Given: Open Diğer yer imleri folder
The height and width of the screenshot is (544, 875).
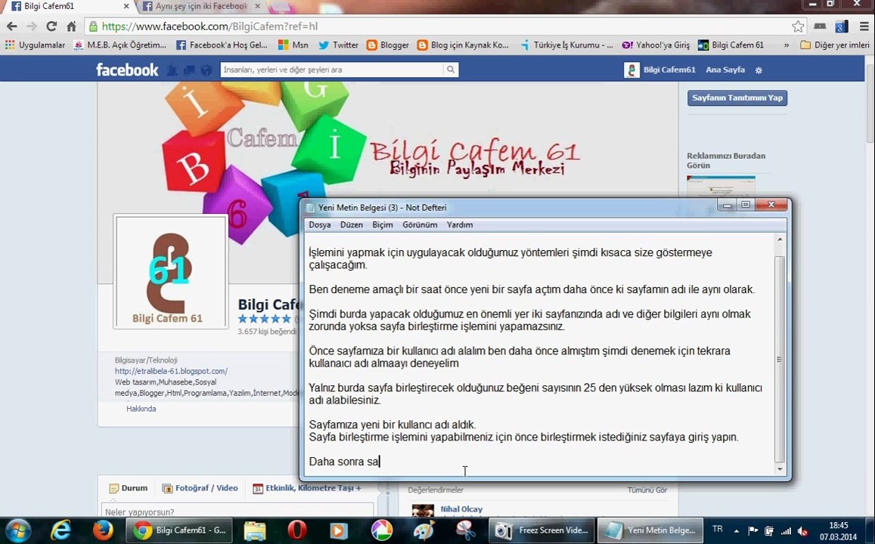Looking at the screenshot, I should tap(835, 45).
